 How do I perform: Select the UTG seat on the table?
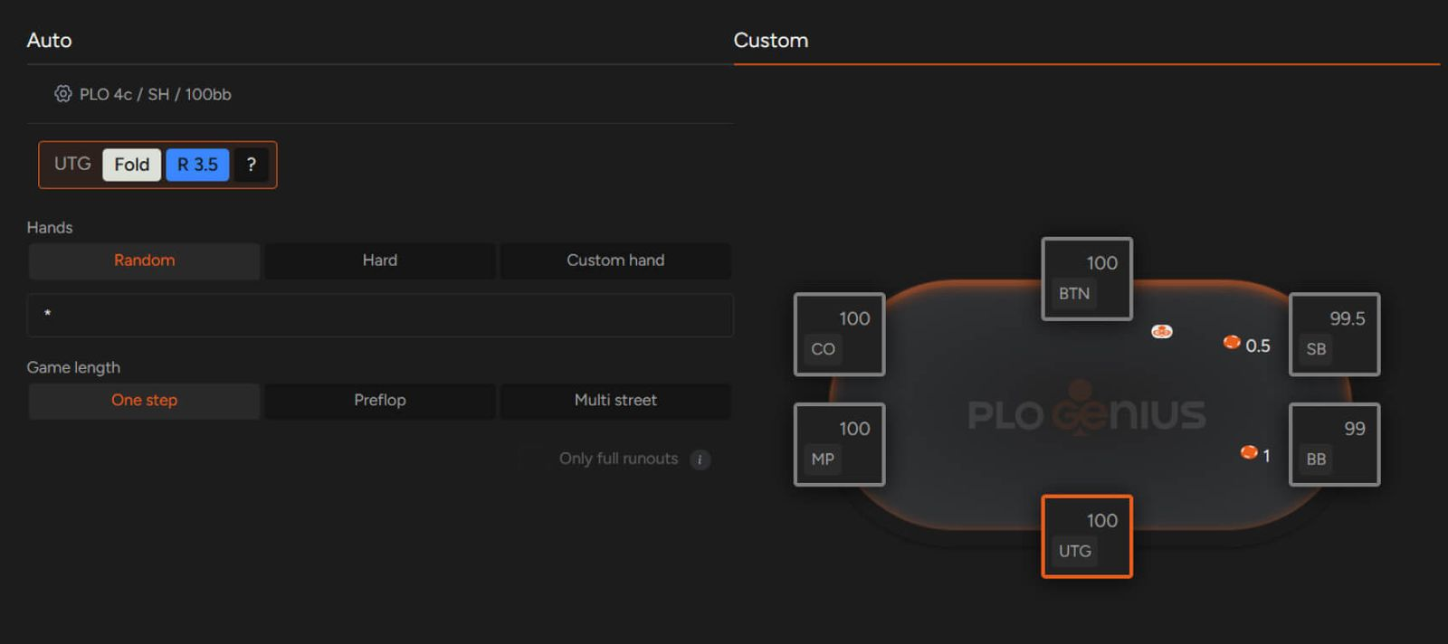click(x=1087, y=536)
